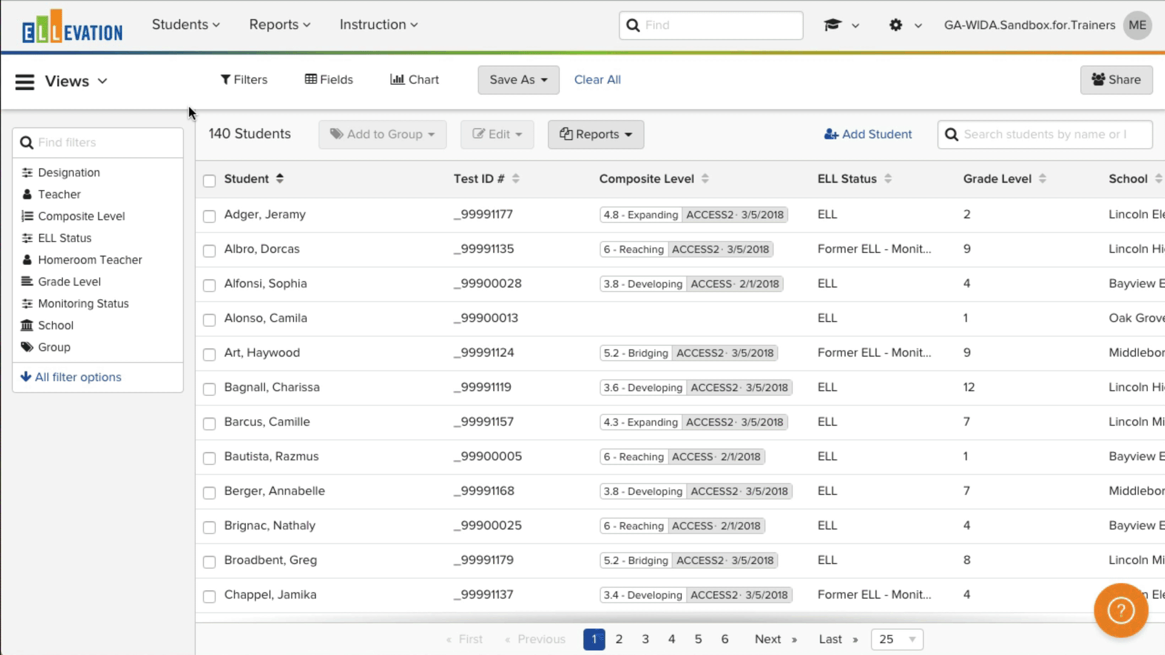This screenshot has height=655, width=1165.
Task: Jump to Last page
Action: pyautogui.click(x=838, y=639)
